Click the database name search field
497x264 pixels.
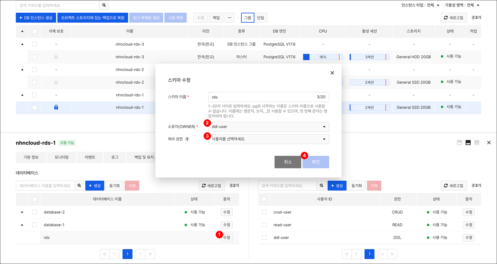tap(45, 186)
